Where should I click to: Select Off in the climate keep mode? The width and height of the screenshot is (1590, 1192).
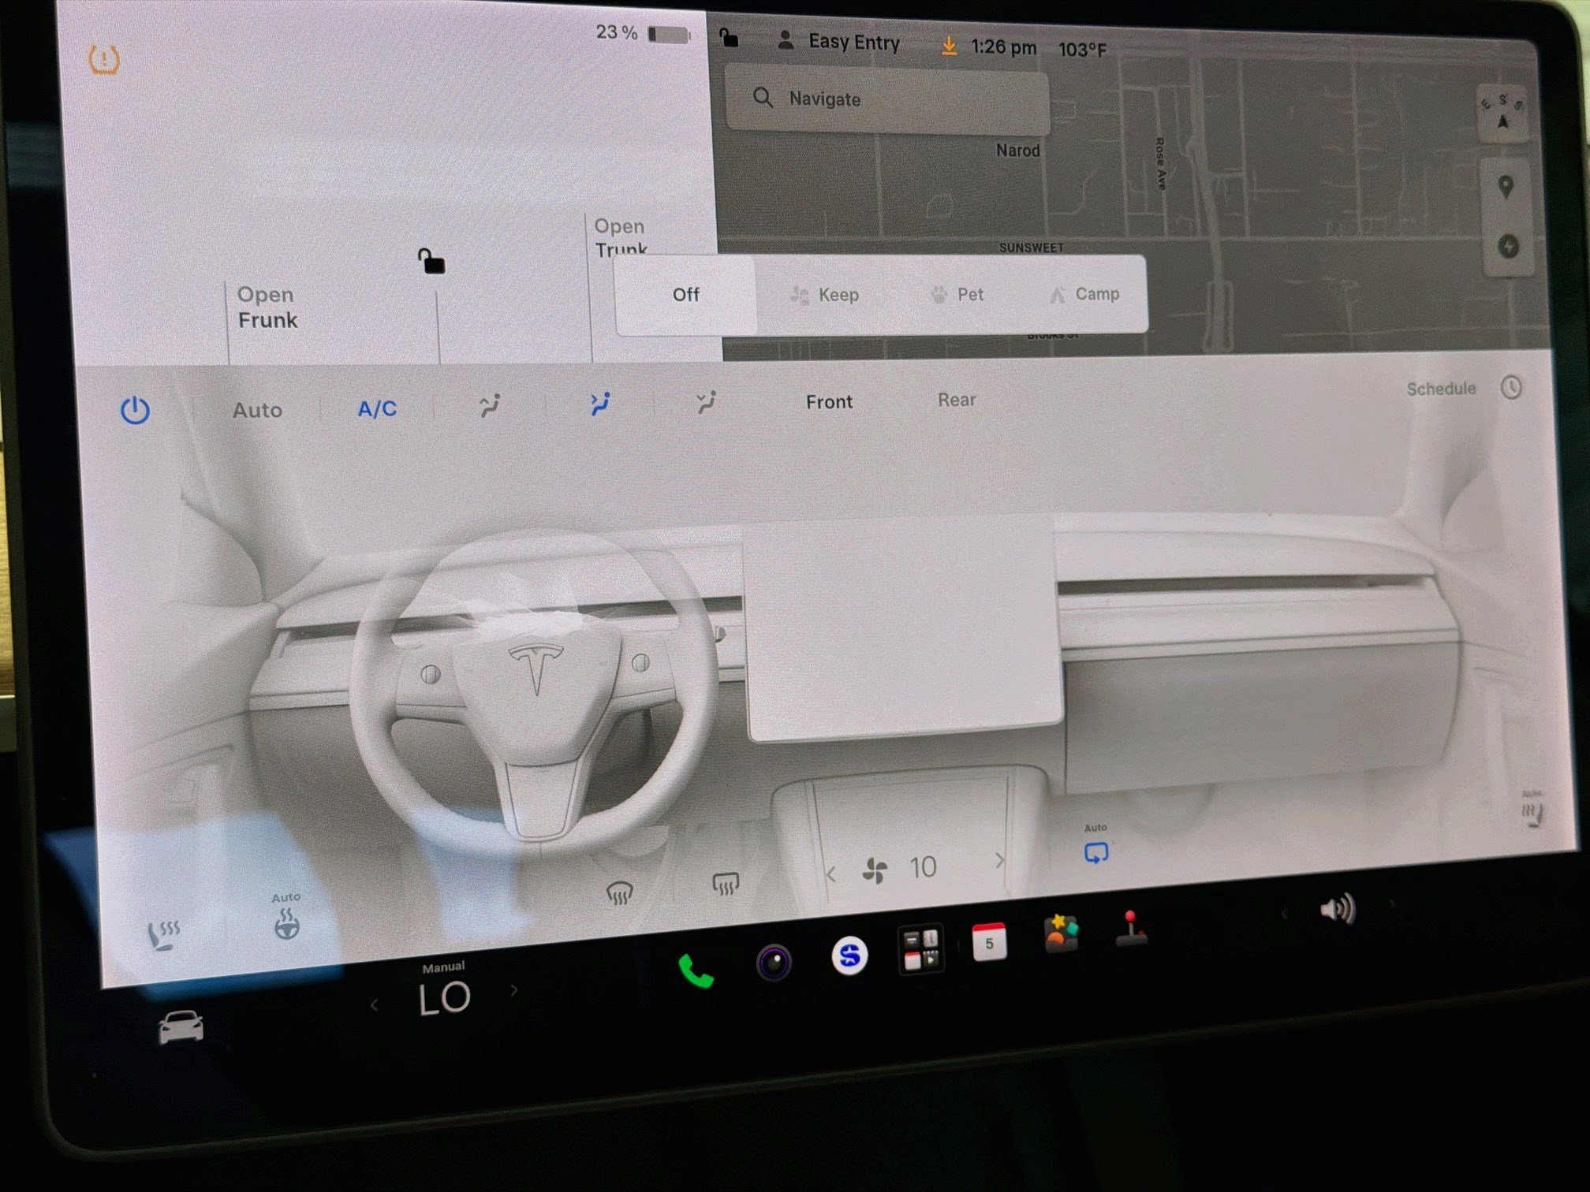[x=686, y=295]
